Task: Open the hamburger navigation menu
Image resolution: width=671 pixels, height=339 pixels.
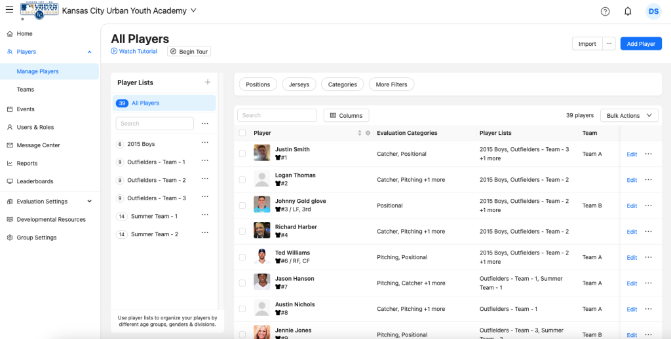Action: tap(9, 10)
